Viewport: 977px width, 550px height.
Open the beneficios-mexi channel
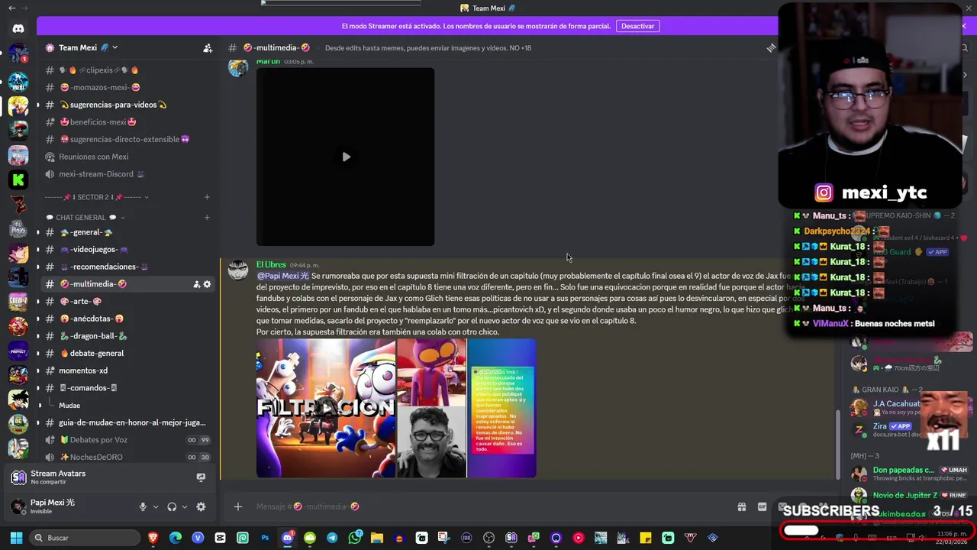click(x=128, y=122)
